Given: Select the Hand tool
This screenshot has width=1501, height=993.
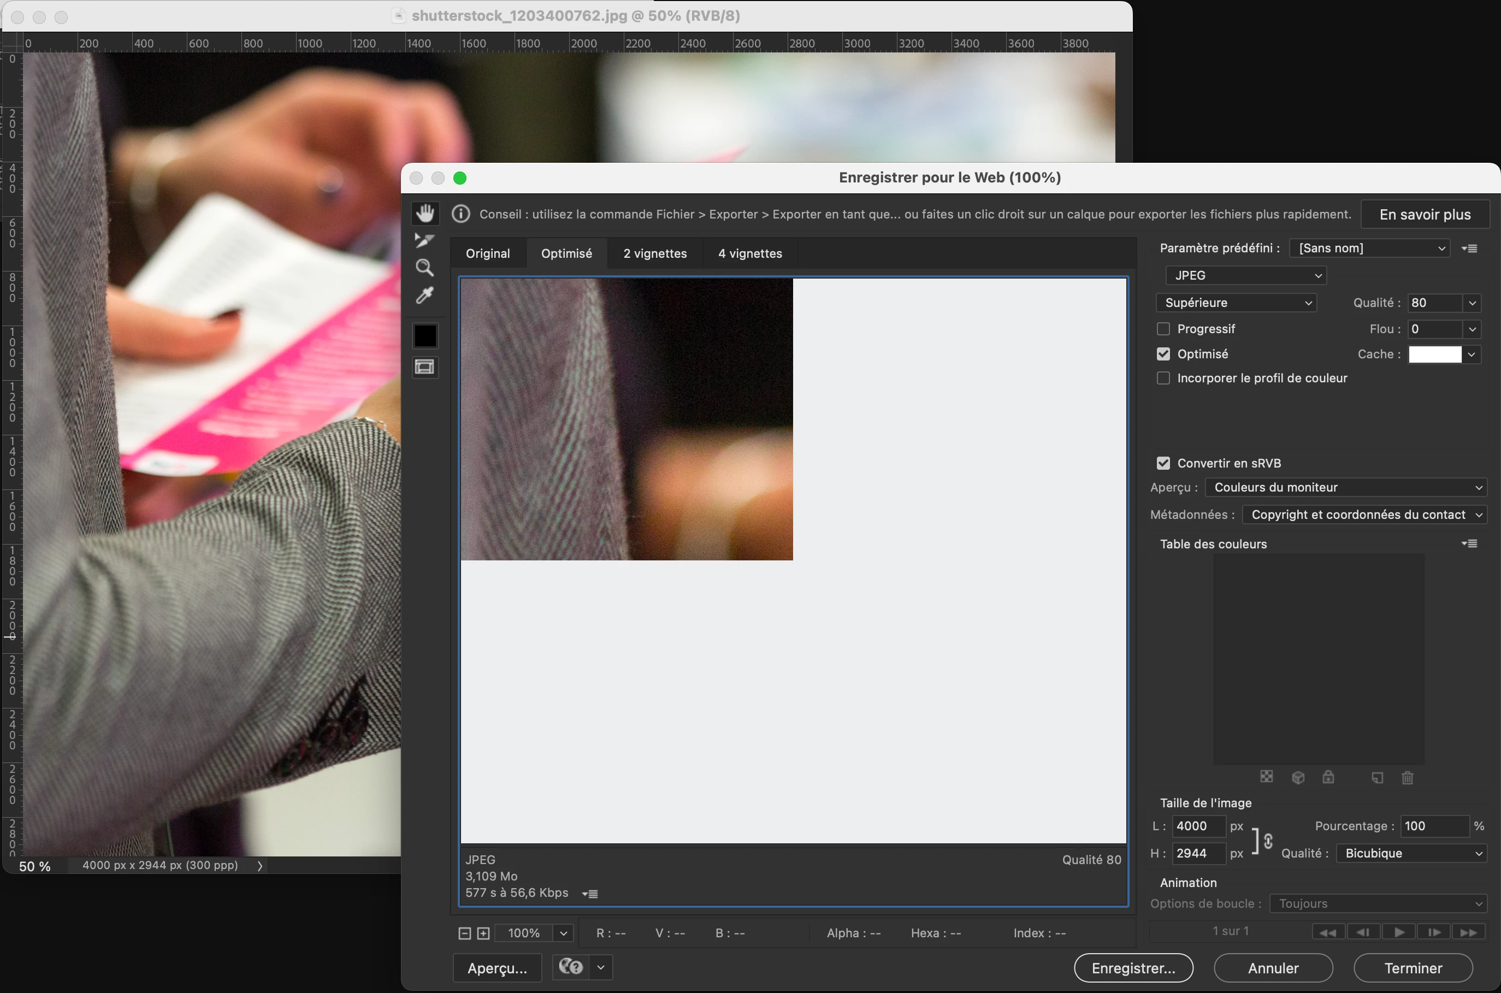Looking at the screenshot, I should click(425, 214).
